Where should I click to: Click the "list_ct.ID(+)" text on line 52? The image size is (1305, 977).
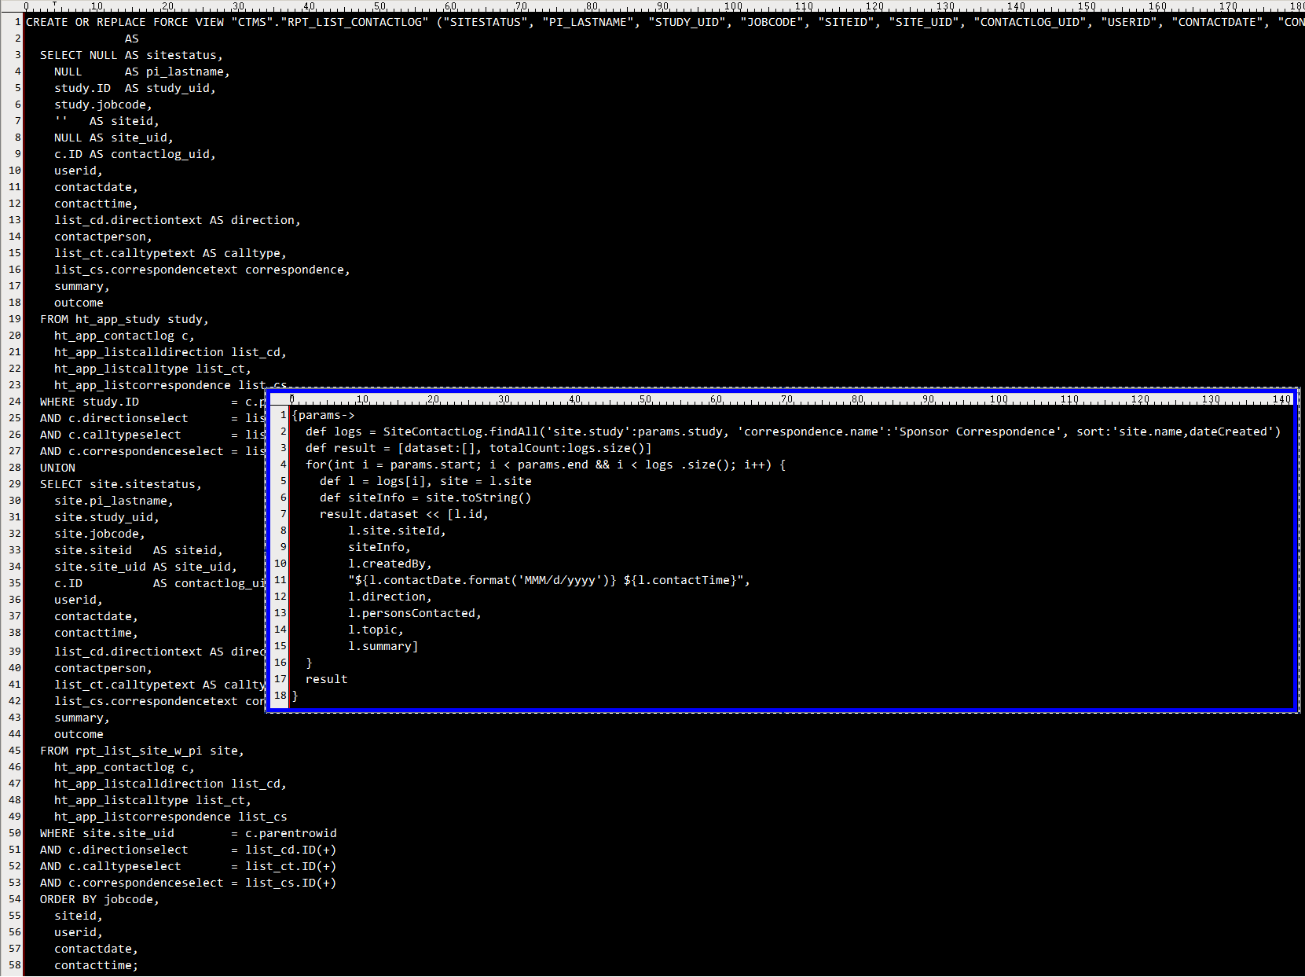[x=291, y=866]
